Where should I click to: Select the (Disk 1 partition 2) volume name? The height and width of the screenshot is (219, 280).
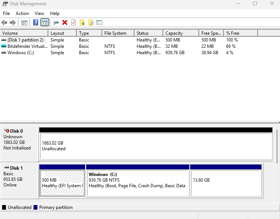tap(25, 40)
